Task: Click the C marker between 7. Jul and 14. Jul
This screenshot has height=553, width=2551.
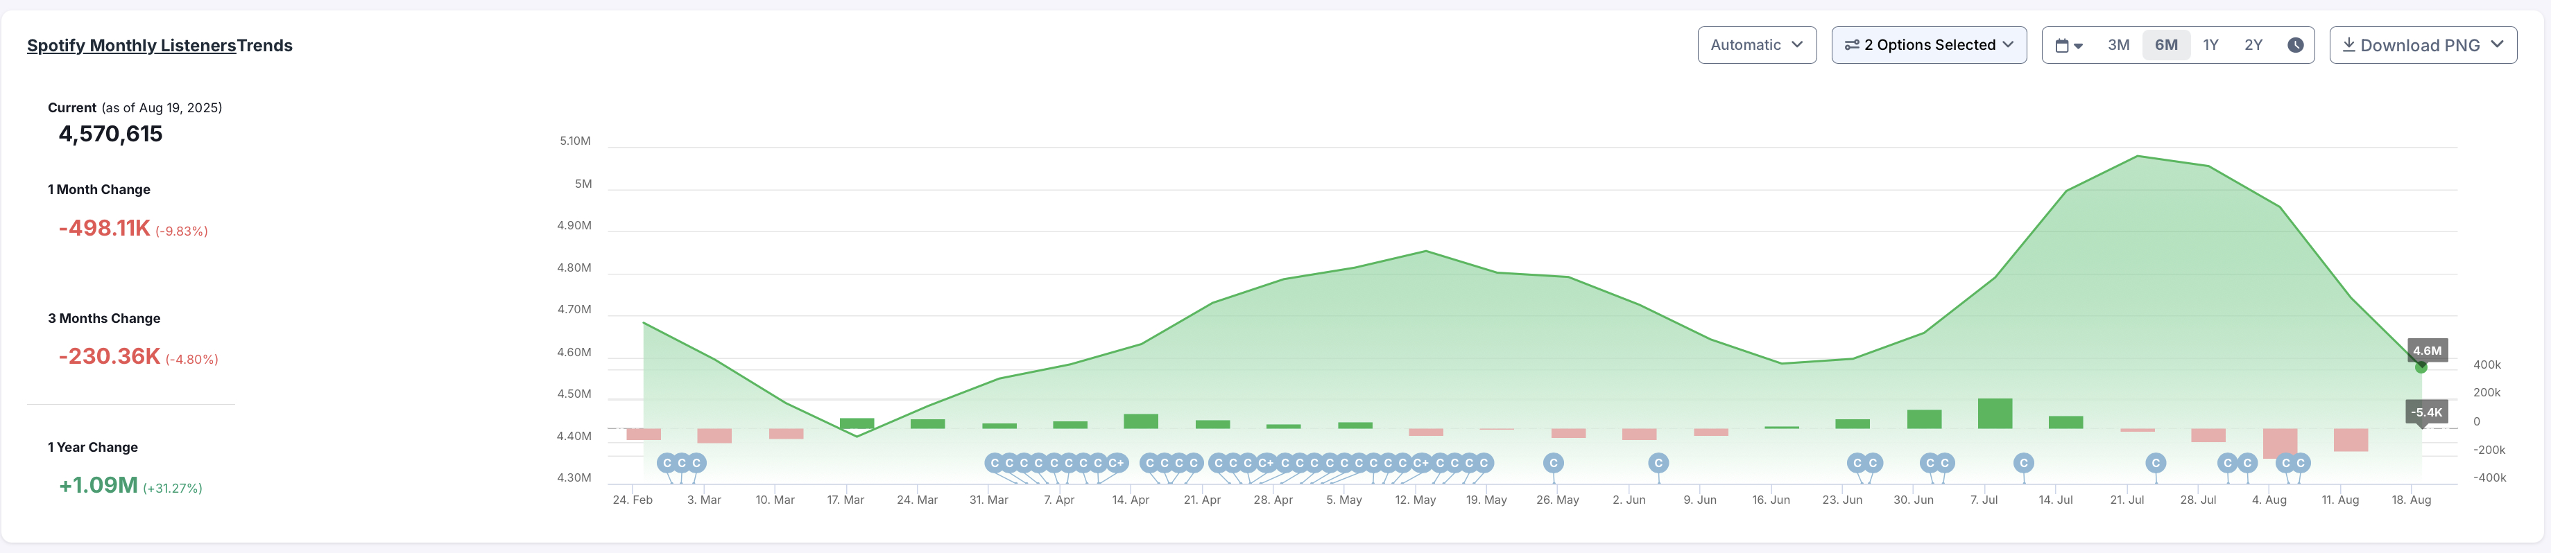Action: [x=2024, y=463]
